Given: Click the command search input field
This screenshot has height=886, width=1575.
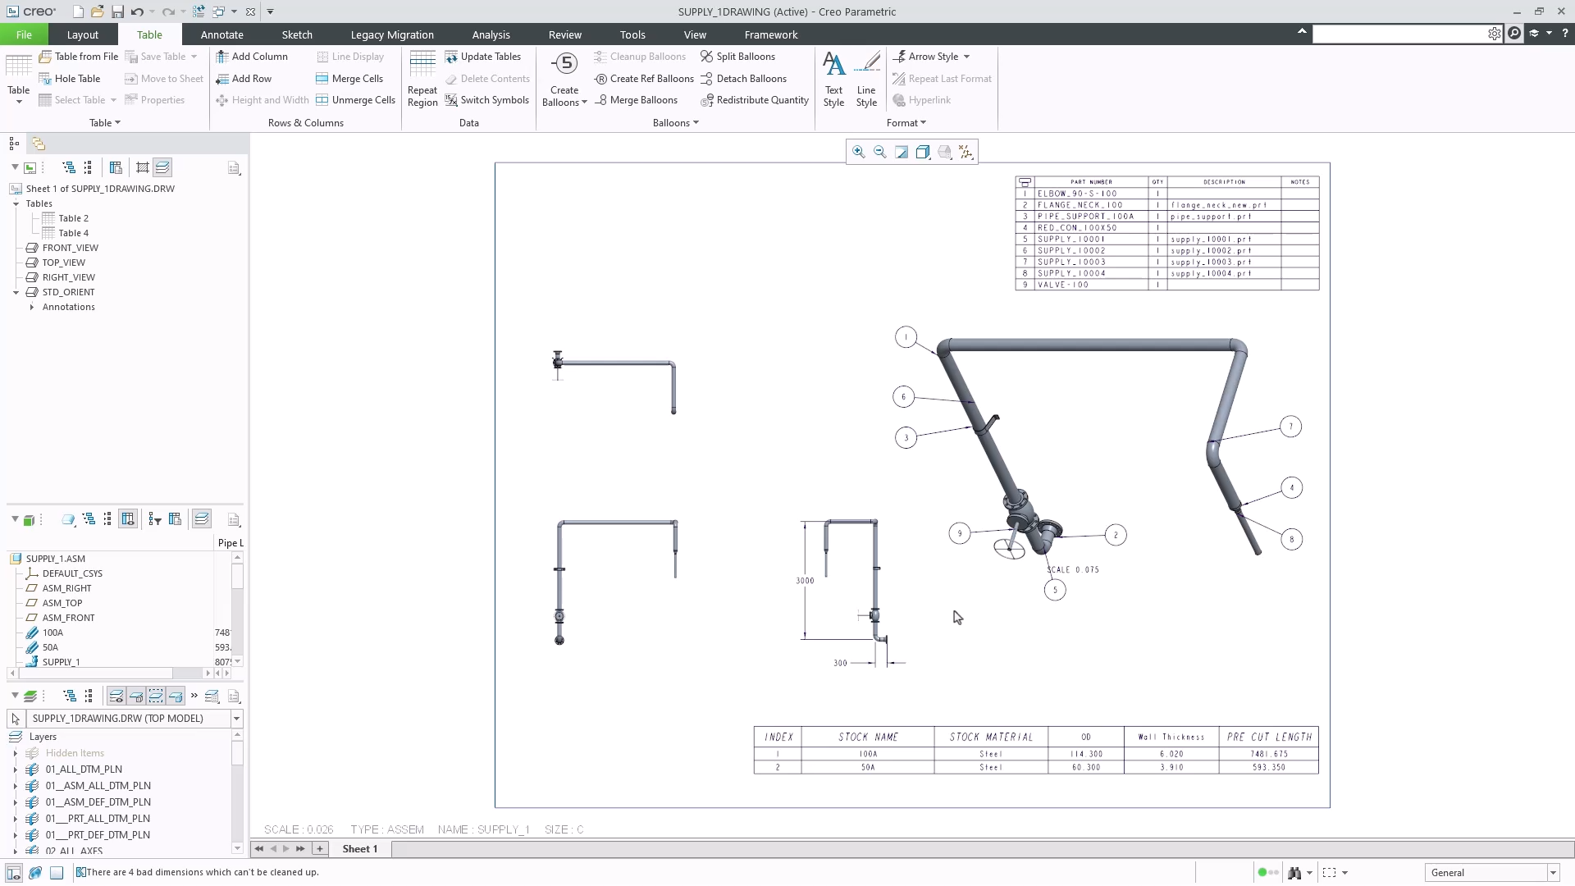Looking at the screenshot, I should coord(1399,34).
